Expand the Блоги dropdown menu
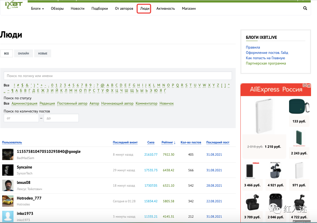 click(37, 8)
